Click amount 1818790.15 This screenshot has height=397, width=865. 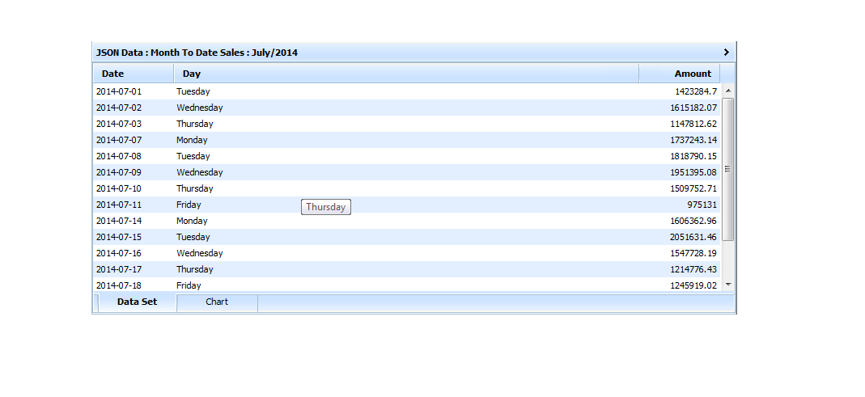click(x=693, y=156)
